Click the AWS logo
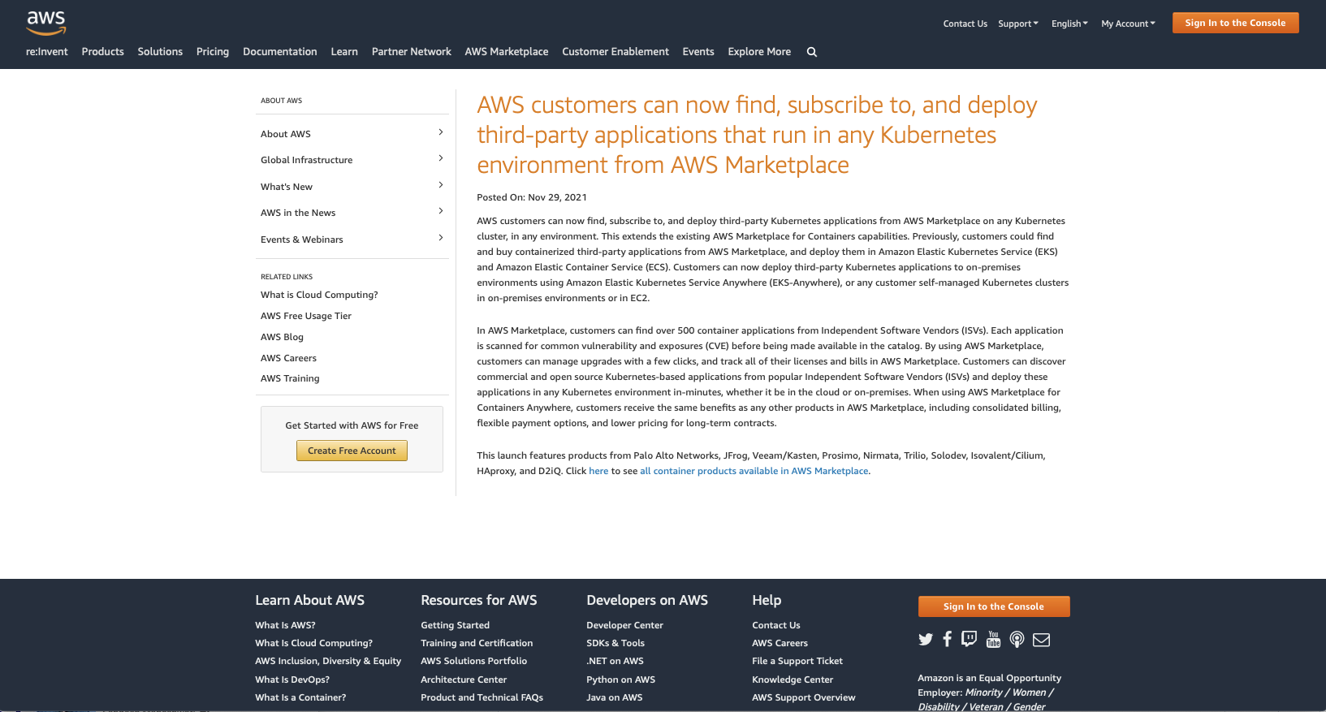1326x712 pixels. click(x=46, y=24)
